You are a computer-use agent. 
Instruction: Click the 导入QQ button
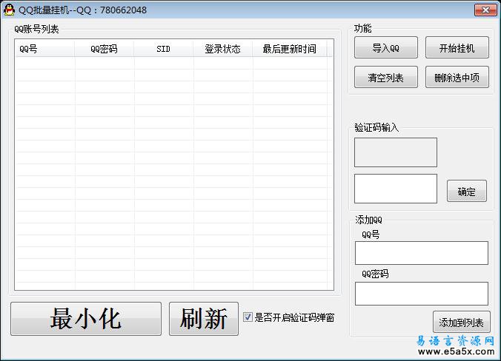pos(385,48)
